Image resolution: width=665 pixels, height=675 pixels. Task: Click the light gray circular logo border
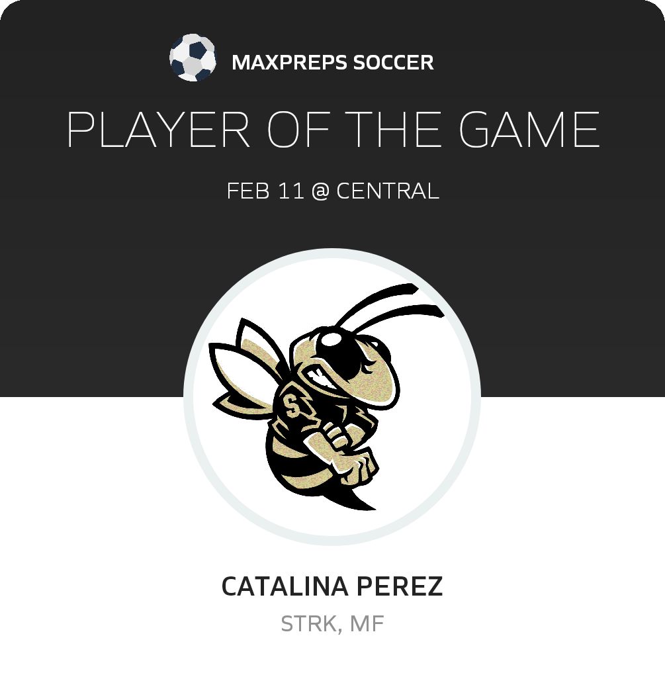click(x=332, y=253)
